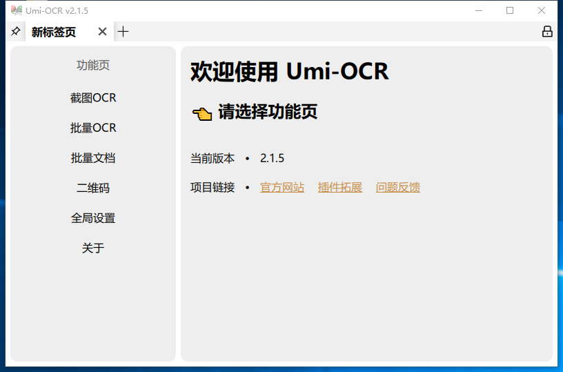This screenshot has height=372, width=563.
Task: Click the pointing hand emoji icon
Action: (201, 114)
